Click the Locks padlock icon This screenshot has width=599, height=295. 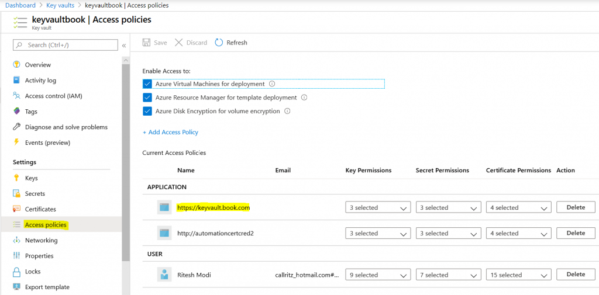pyautogui.click(x=16, y=272)
